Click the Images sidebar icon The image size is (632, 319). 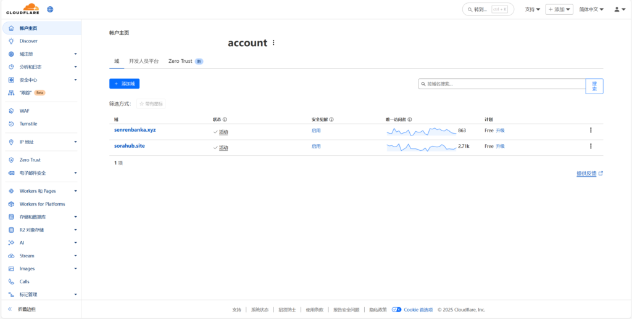(x=11, y=269)
